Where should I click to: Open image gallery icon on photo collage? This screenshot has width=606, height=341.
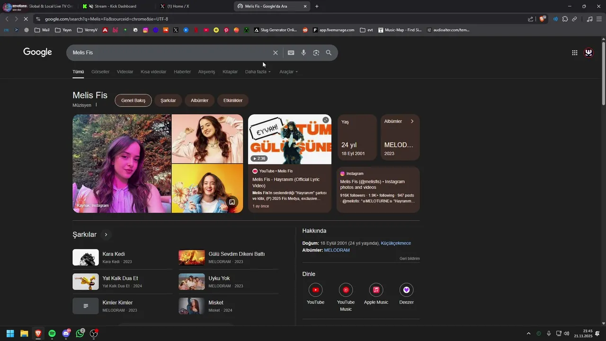pos(232,202)
